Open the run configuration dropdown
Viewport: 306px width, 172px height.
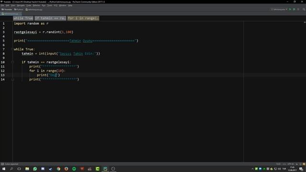click(279, 10)
